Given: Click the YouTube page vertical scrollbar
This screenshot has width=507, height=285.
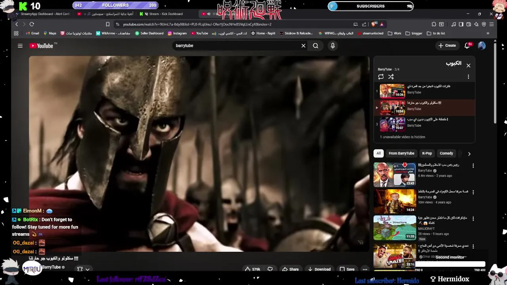Looking at the screenshot, I should click(x=495, y=83).
